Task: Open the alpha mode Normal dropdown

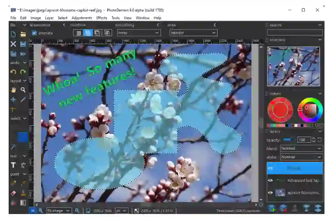Action: point(301,157)
